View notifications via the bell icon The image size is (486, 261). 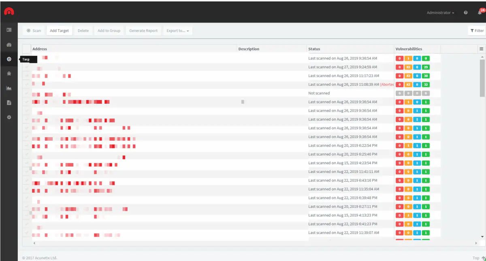point(480,13)
